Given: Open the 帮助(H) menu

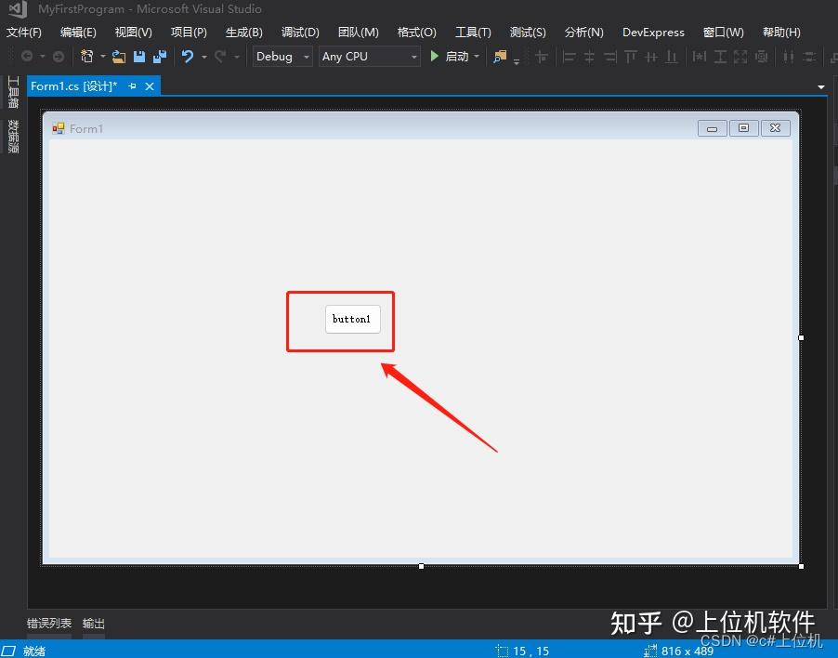Looking at the screenshot, I should click(x=781, y=33).
